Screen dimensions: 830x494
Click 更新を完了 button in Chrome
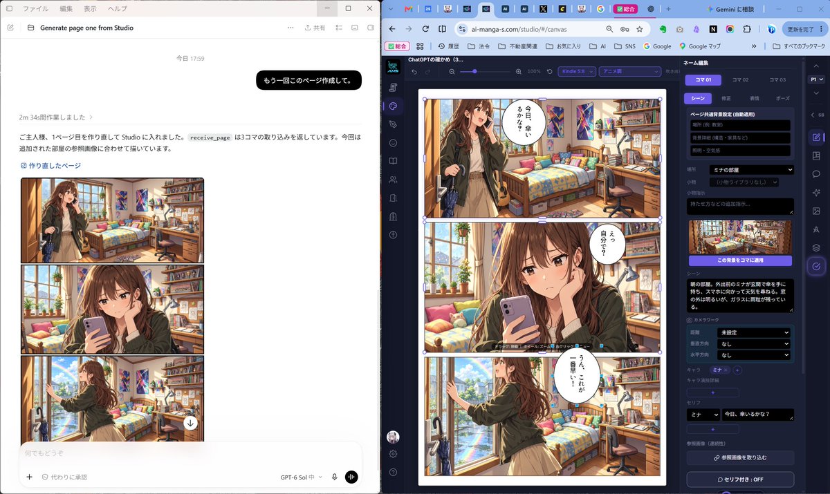(x=804, y=29)
